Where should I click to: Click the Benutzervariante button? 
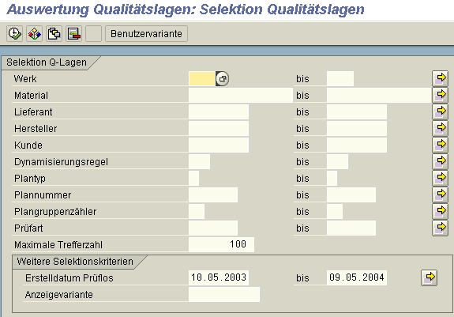146,34
